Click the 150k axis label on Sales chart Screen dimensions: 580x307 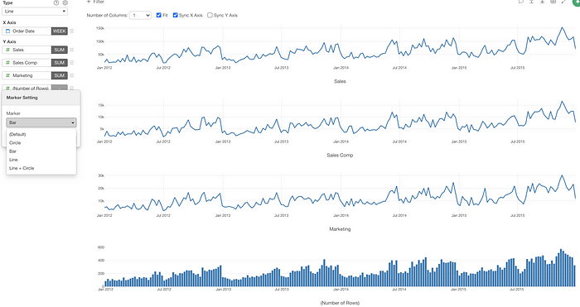100,28
